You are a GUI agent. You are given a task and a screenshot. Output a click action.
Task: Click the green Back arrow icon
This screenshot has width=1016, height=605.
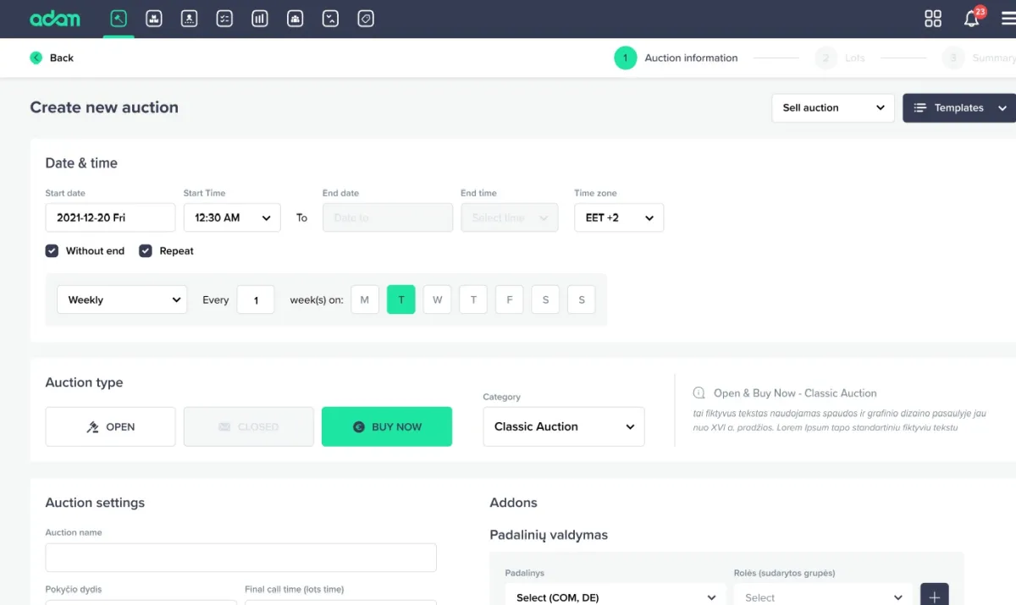click(36, 58)
